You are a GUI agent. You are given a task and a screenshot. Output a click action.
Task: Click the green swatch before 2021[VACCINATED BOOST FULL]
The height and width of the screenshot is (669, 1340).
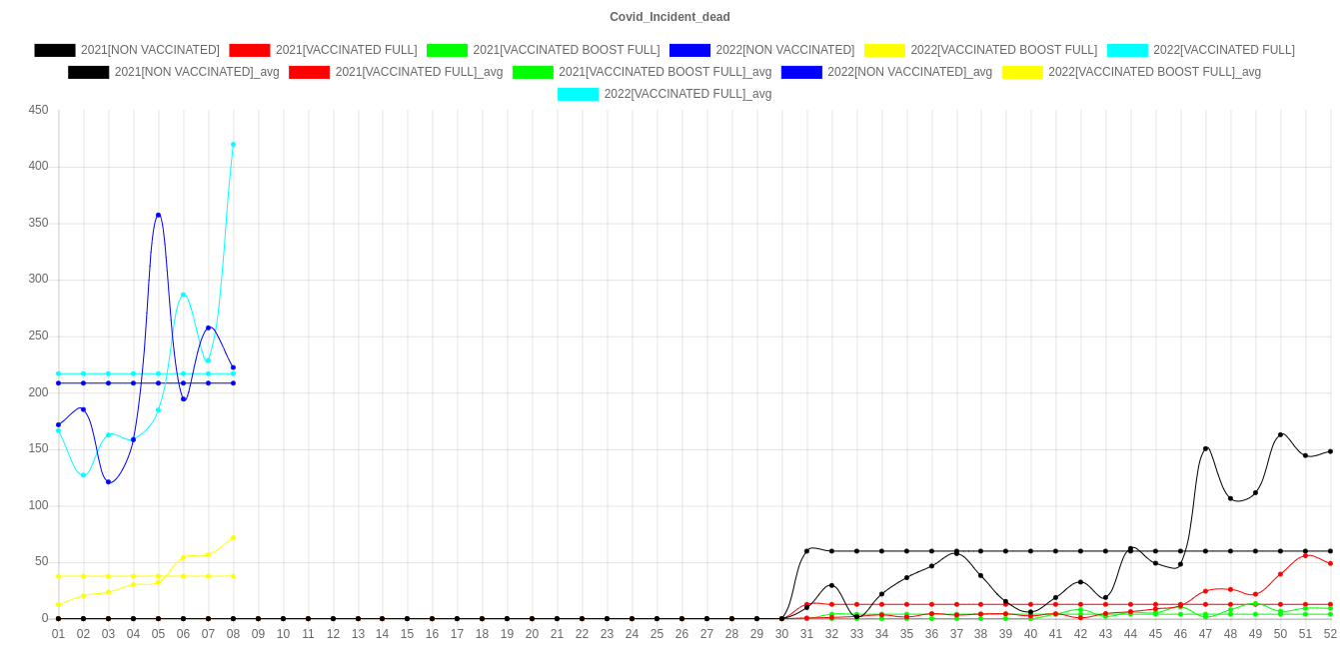pyautogui.click(x=448, y=50)
